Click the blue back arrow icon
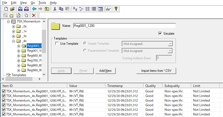 [x=34, y=9]
